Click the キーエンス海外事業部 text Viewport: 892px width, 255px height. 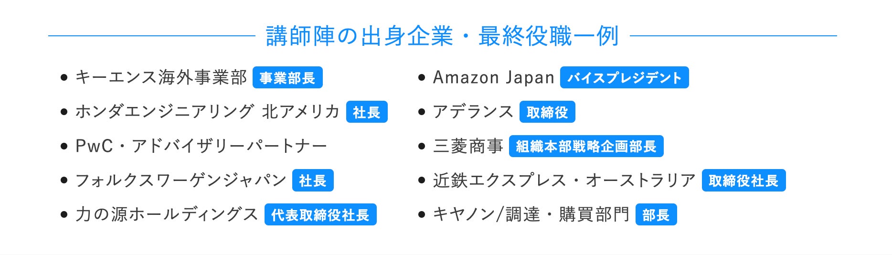point(161,77)
